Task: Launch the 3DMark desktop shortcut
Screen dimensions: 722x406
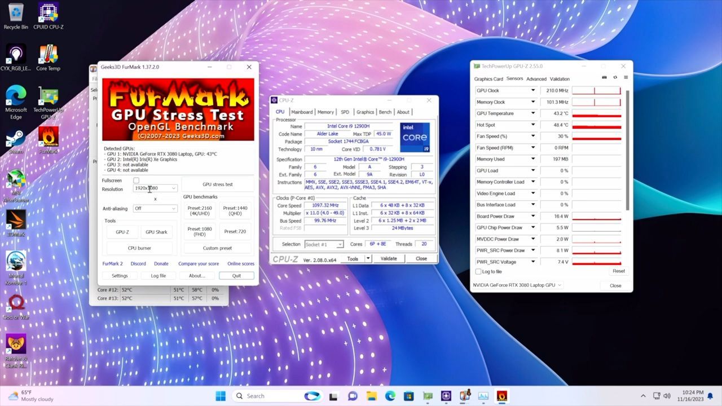Action: [x=16, y=223]
